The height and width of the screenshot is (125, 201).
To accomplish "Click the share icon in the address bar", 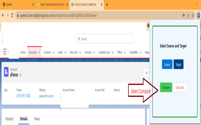I will coord(188,15).
